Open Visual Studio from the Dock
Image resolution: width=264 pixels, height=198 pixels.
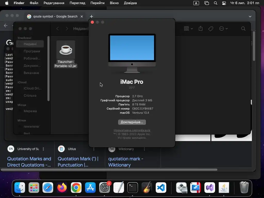click(210, 187)
